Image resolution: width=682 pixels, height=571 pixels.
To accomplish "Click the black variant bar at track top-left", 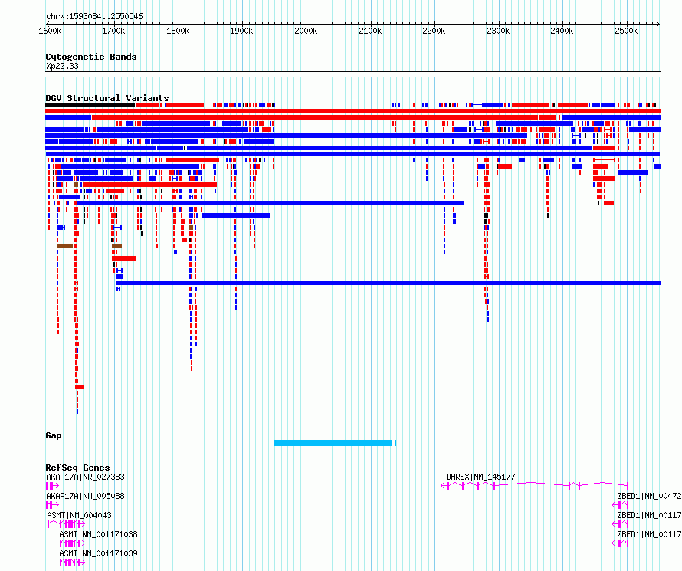I will click(x=90, y=105).
